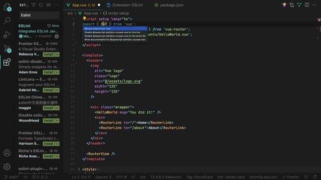This screenshot has width=321, height=180.
Task: Open the Search view in activity bar
Action: coord(7,20)
